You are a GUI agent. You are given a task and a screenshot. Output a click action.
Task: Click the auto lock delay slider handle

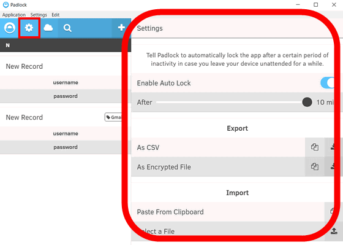(x=307, y=102)
